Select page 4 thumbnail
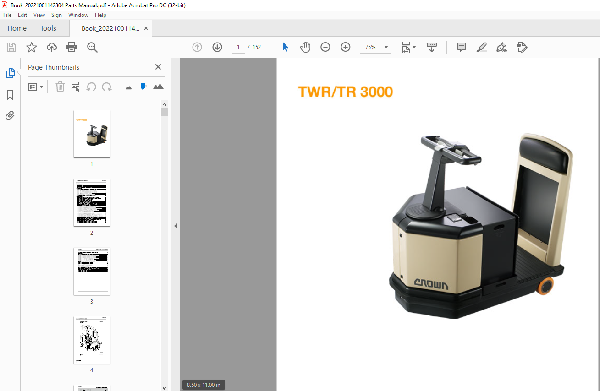The height and width of the screenshot is (391, 600). (92, 340)
